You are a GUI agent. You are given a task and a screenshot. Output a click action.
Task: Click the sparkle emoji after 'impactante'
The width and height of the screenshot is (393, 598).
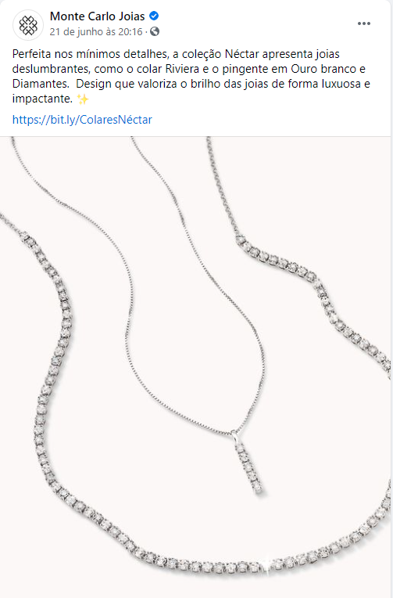coord(82,99)
